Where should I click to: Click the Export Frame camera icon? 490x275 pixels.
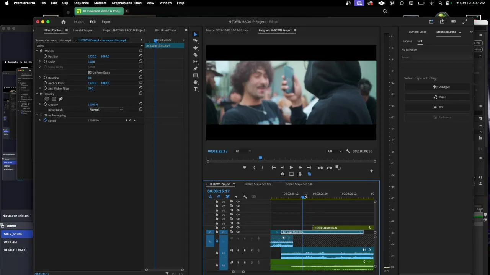[x=283, y=174]
